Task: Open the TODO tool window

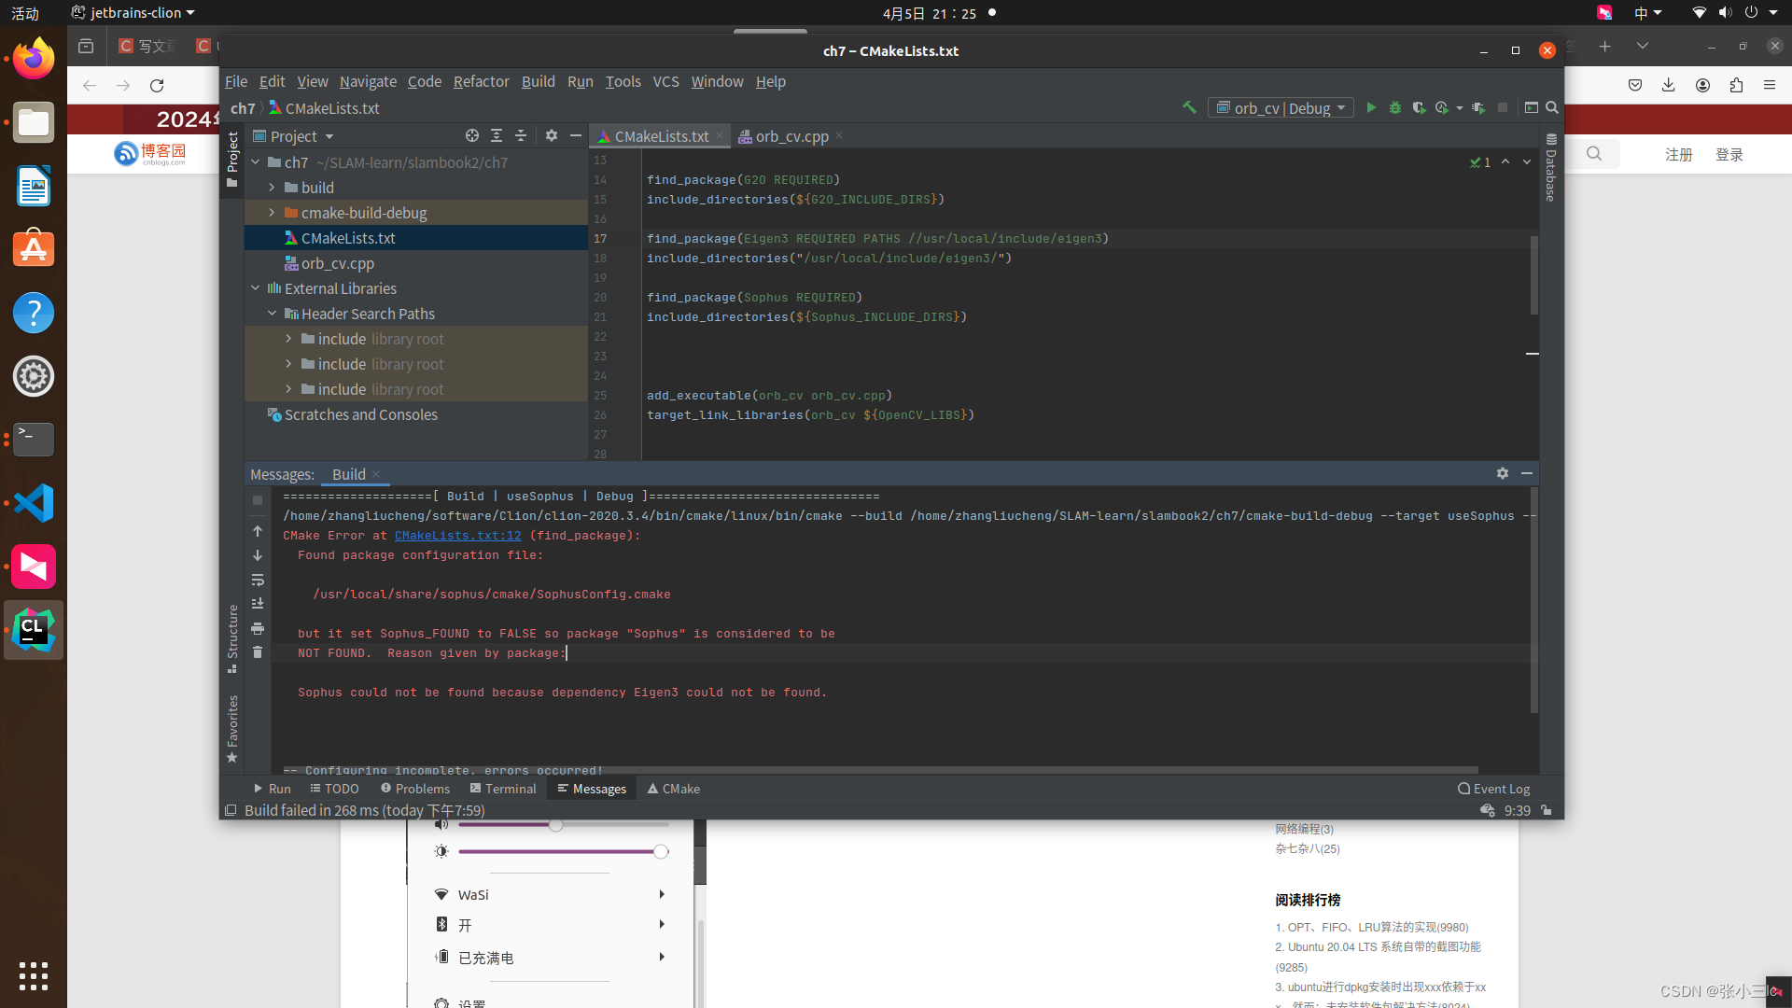Action: coord(334,789)
